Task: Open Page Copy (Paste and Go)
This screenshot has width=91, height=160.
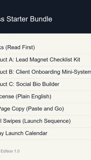Action: [x=45, y=109]
